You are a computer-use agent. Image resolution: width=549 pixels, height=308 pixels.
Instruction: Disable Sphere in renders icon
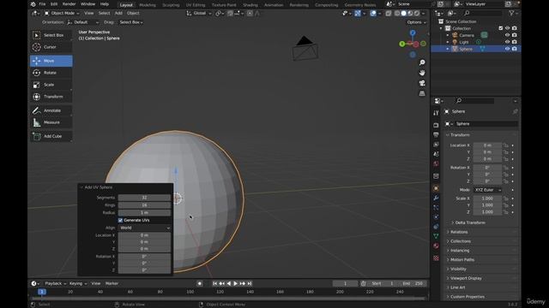(x=515, y=49)
